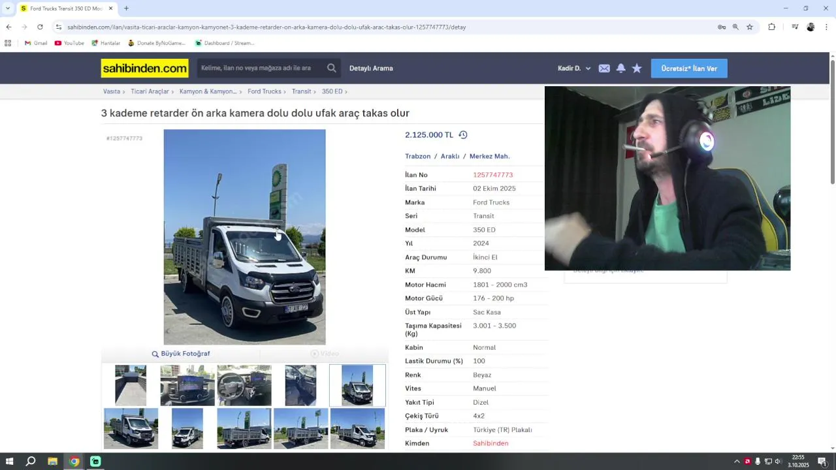Screen dimensions: 836x470
Task: Open File Explorer from taskbar
Action: (x=52, y=462)
